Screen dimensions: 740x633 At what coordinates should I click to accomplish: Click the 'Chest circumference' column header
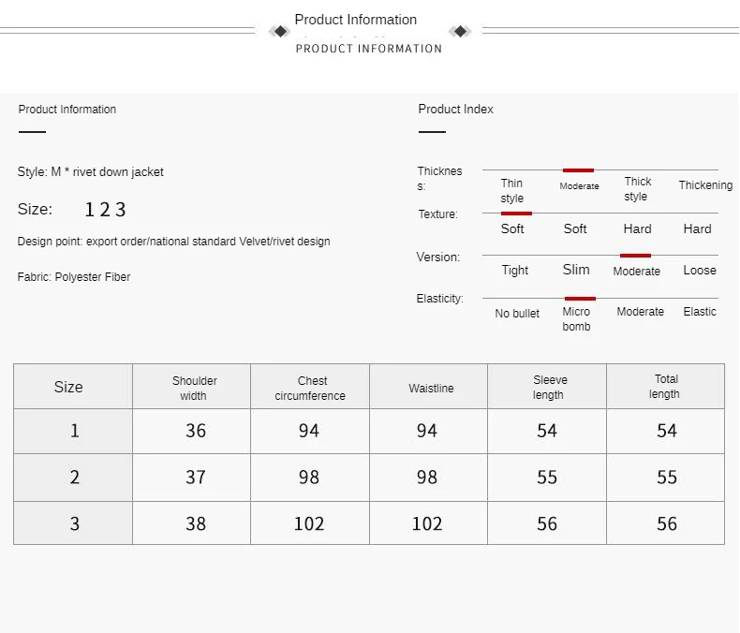[x=310, y=387]
